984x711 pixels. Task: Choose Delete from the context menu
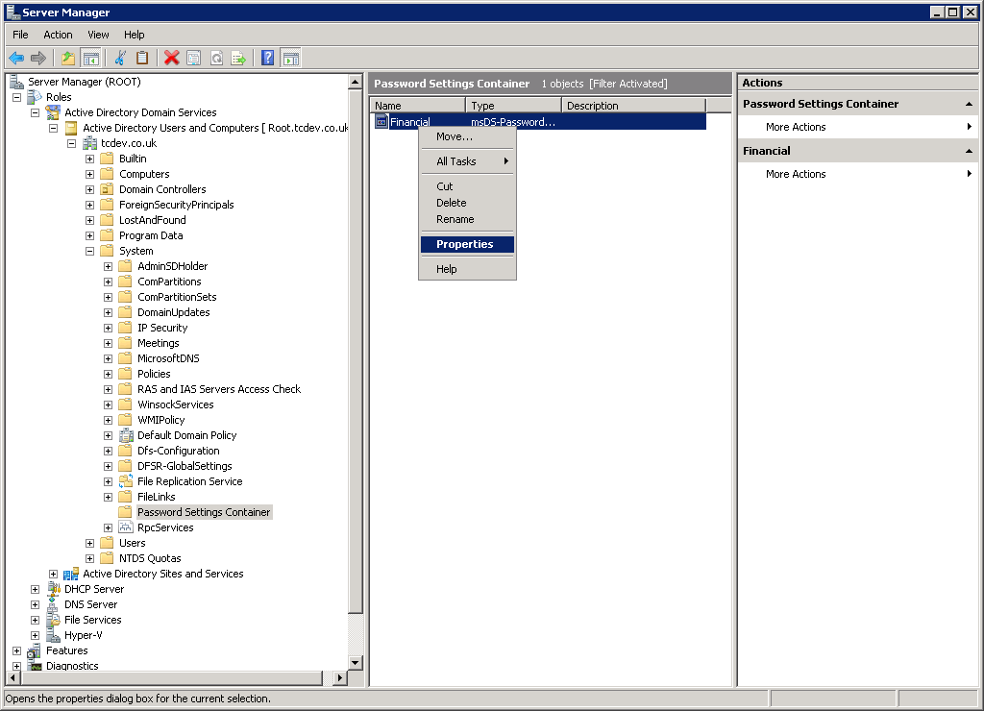(x=468, y=203)
